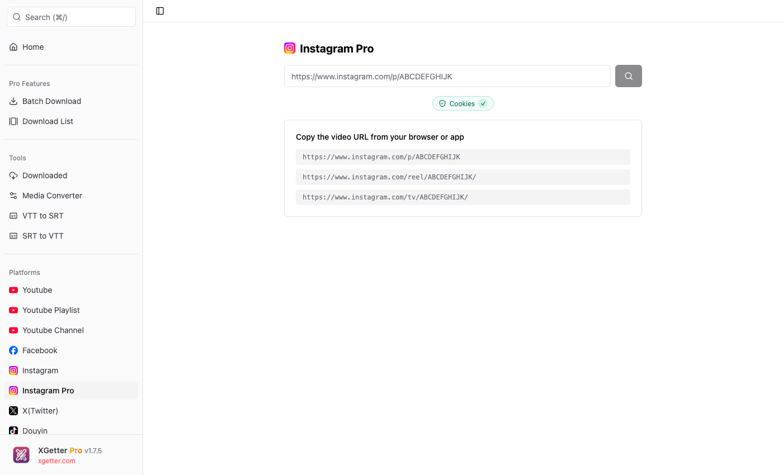Click the XGetter app logo

pos(21,455)
